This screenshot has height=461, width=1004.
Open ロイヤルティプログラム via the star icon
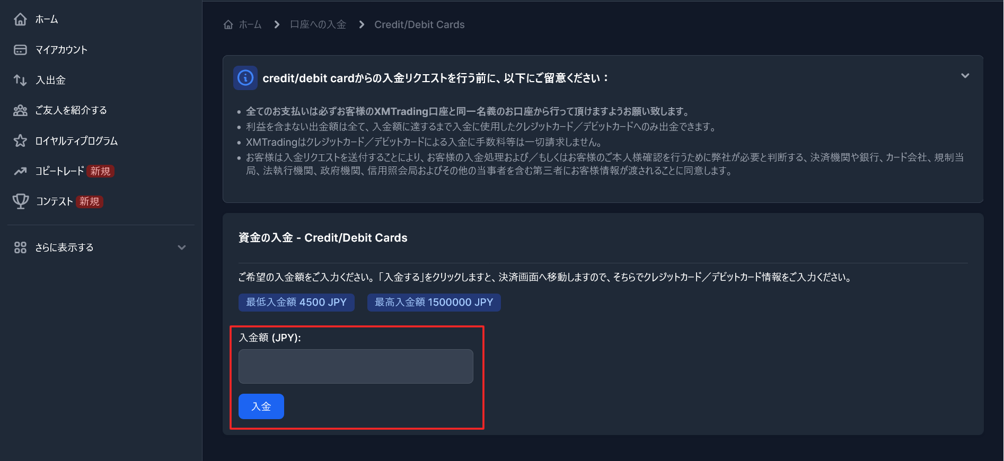20,140
